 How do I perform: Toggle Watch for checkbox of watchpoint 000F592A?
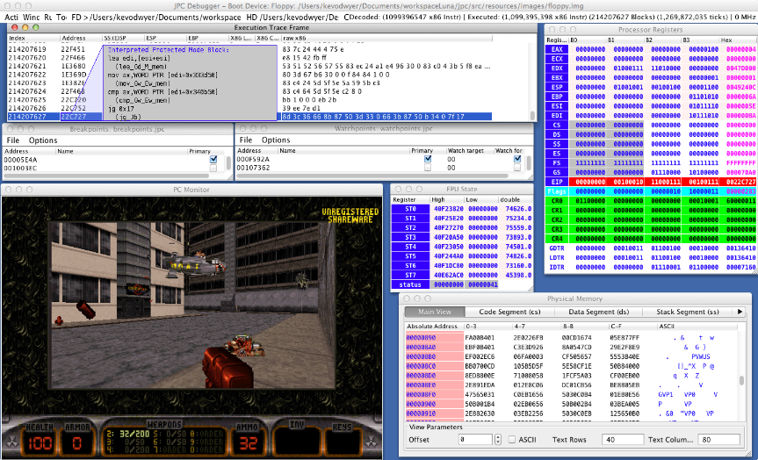click(x=517, y=159)
